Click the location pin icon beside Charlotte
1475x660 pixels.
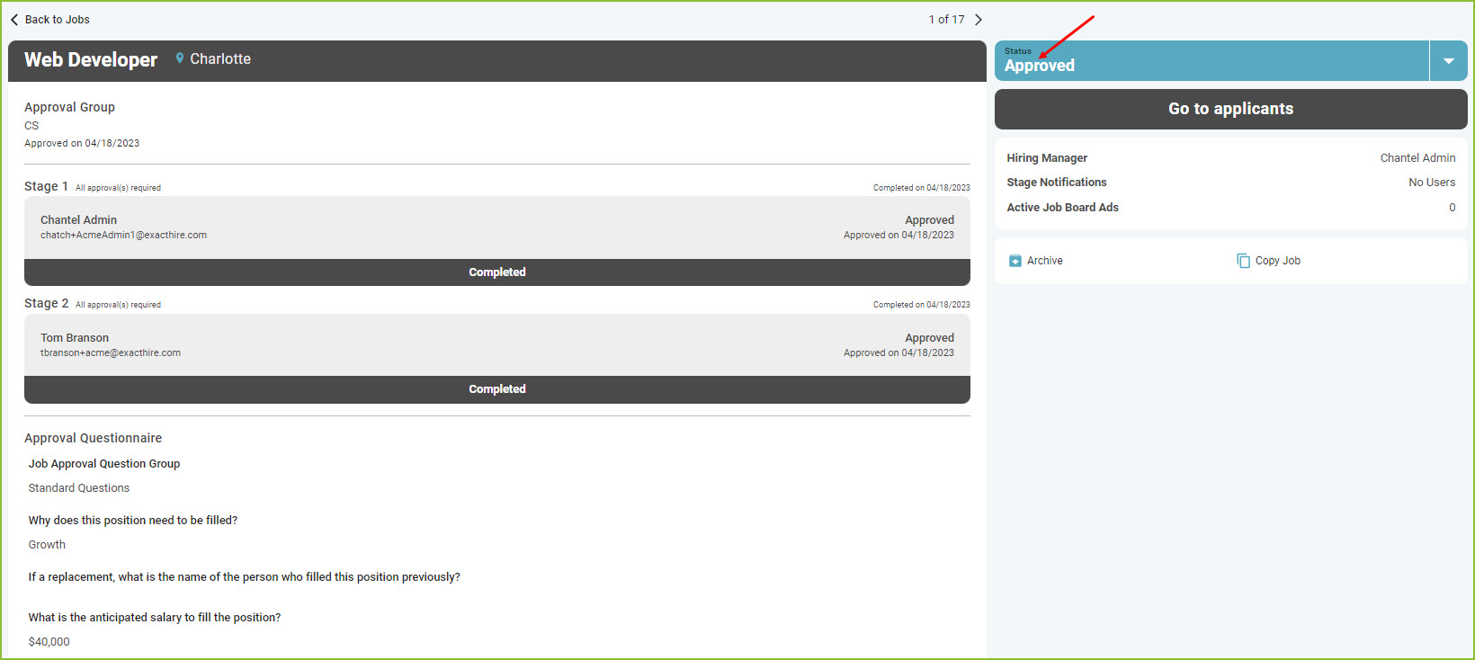180,58
